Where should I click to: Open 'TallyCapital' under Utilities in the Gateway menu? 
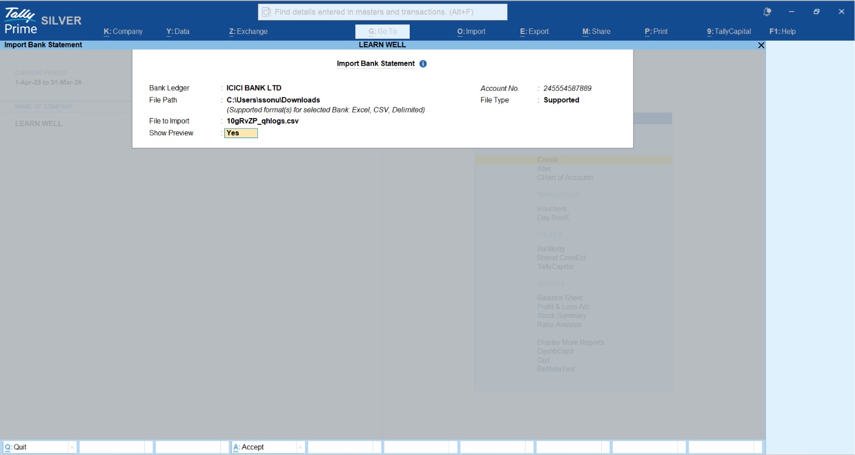click(556, 267)
